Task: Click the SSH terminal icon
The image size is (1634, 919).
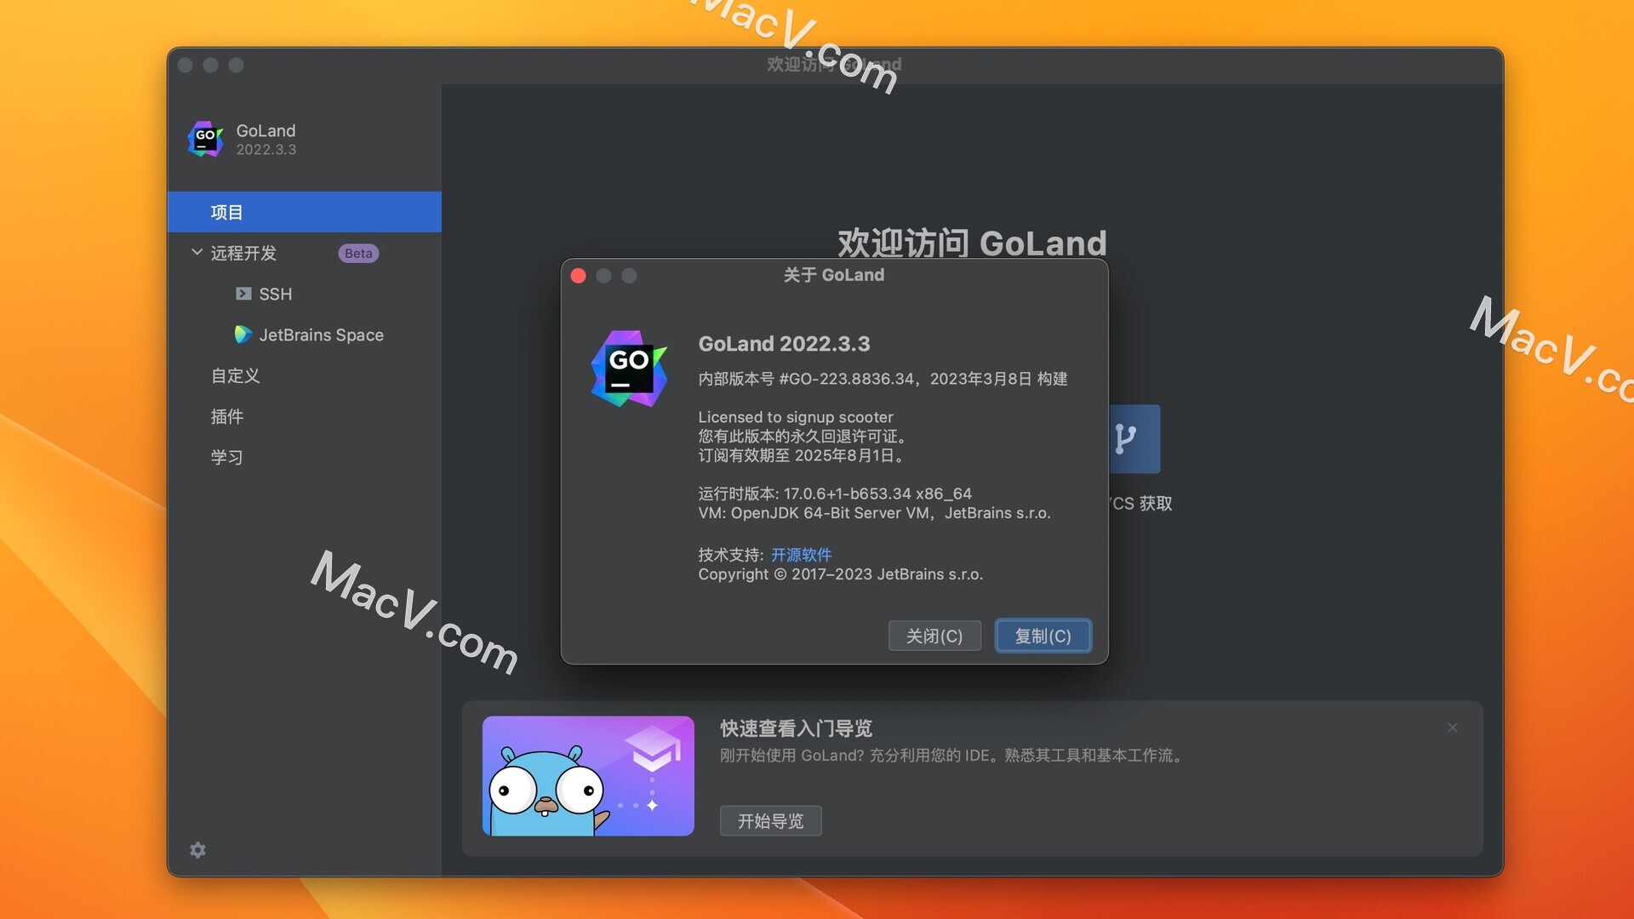Action: pyautogui.click(x=243, y=294)
